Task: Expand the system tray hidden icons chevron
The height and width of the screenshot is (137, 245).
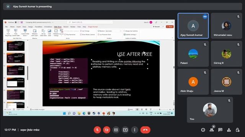Action: pos(140,113)
